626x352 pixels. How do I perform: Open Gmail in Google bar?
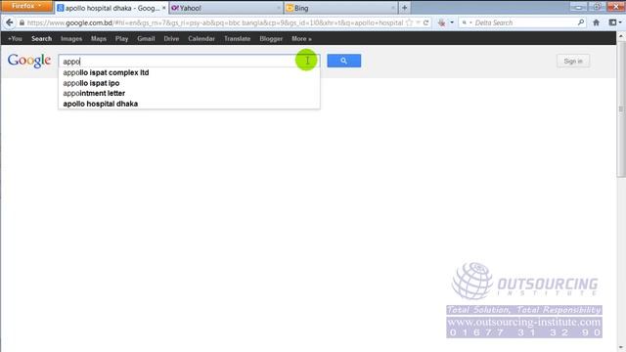[146, 39]
